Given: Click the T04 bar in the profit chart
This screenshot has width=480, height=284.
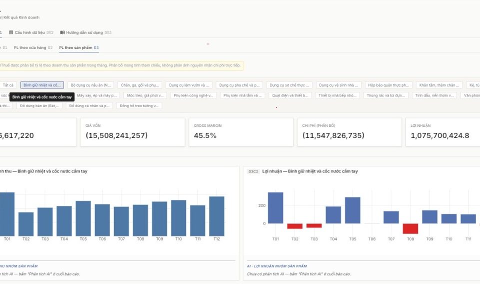Looking at the screenshot, I should tap(333, 215).
